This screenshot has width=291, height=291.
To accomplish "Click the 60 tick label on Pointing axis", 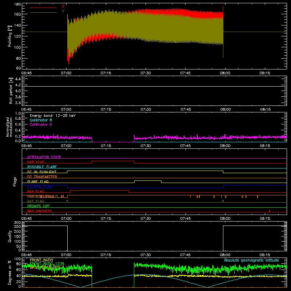I will tap(19, 68).
